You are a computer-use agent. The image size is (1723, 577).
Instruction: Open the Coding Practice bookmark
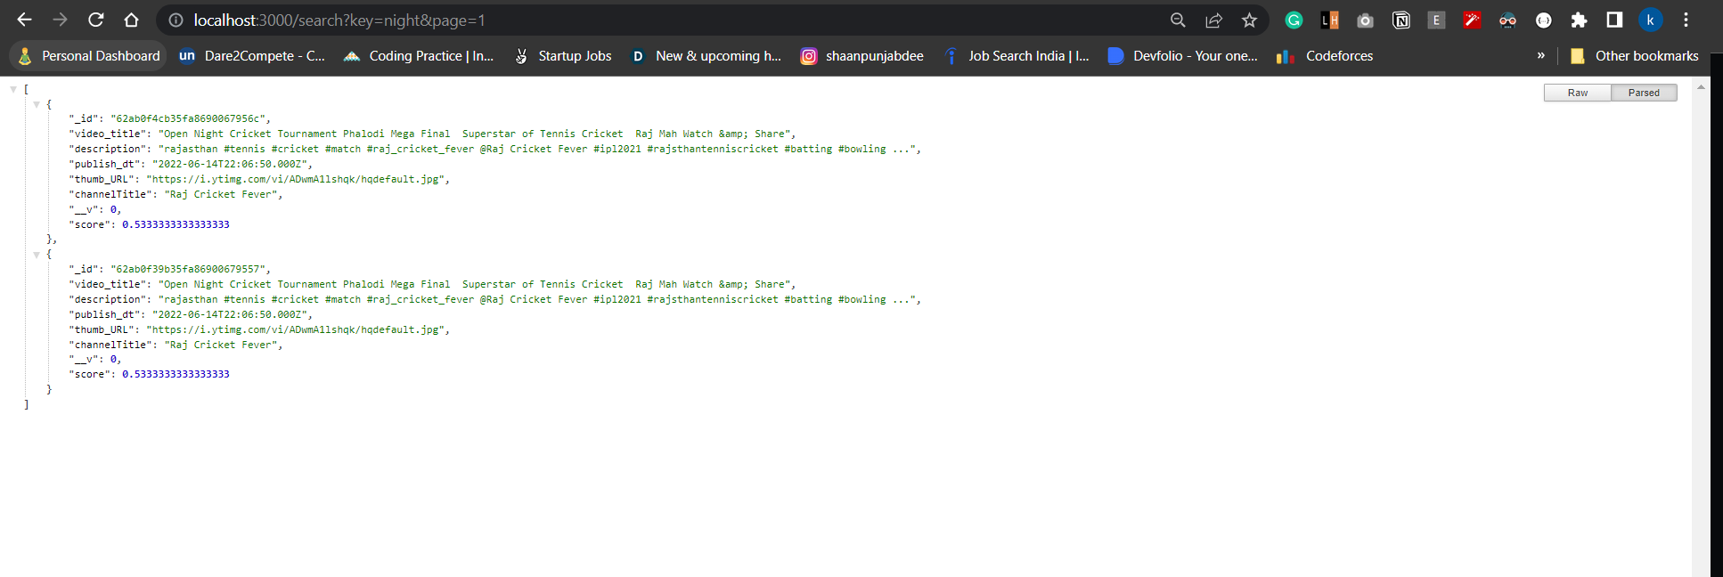418,56
